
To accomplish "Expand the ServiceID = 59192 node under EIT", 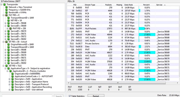I will click(x=5, y=63).
